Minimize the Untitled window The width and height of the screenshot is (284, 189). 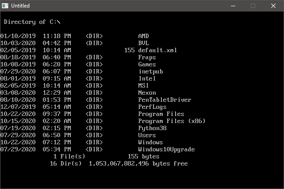[233, 6]
